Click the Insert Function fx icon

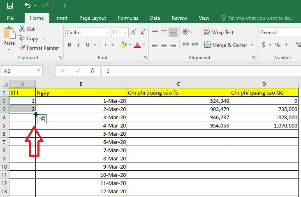(93, 71)
